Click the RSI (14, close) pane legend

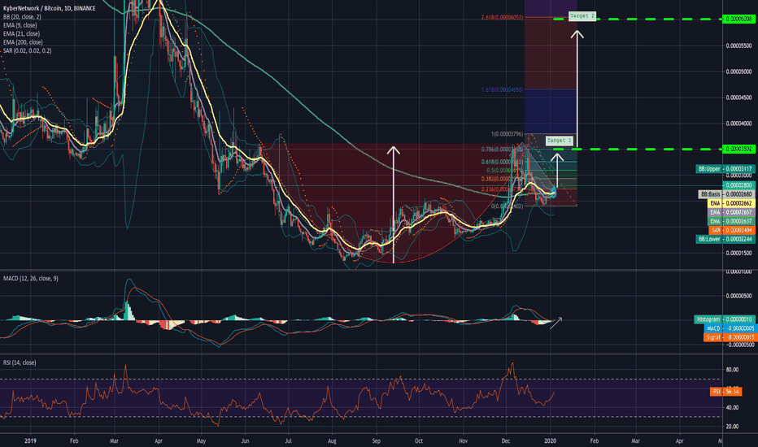(20, 362)
